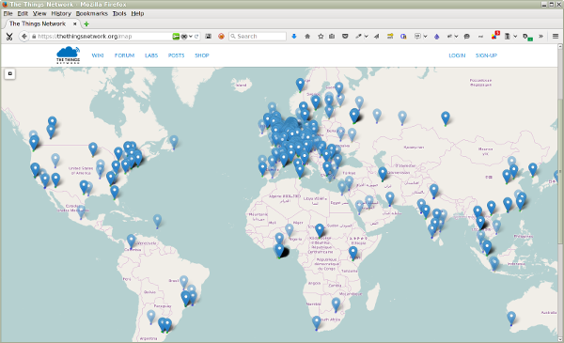Click the blue G translate icon
The image size is (564, 343).
(x=403, y=37)
